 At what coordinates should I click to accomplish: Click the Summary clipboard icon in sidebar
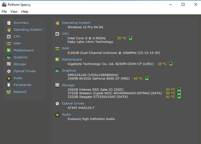coord(9,23)
